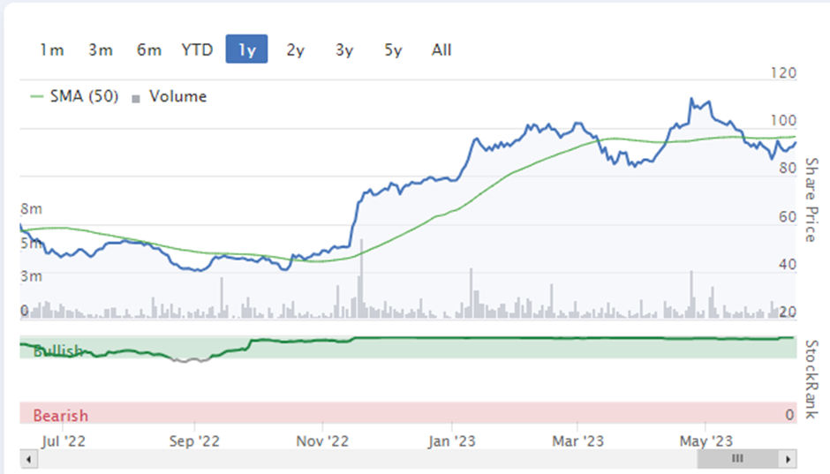Select the 3m time range
The width and height of the screenshot is (830, 474).
101,49
